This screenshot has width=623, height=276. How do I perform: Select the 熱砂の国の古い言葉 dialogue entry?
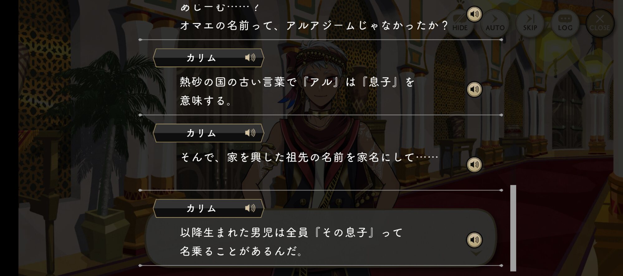click(321, 91)
